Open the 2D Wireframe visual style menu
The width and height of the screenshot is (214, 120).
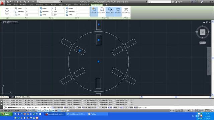tap(13, 22)
